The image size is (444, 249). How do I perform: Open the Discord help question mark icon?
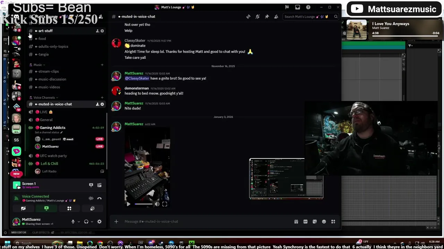308,7
